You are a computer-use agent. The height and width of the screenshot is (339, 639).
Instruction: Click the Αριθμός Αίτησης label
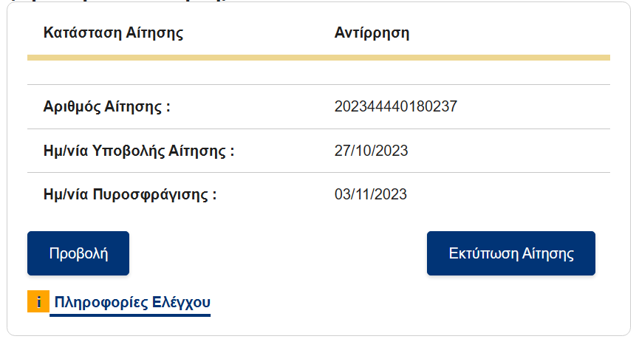[x=107, y=107]
